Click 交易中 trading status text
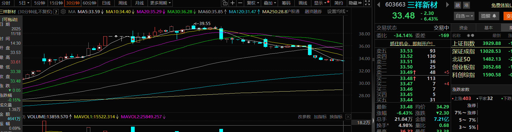Screen dimensions: 512x132 pyautogui.click(x=441, y=28)
